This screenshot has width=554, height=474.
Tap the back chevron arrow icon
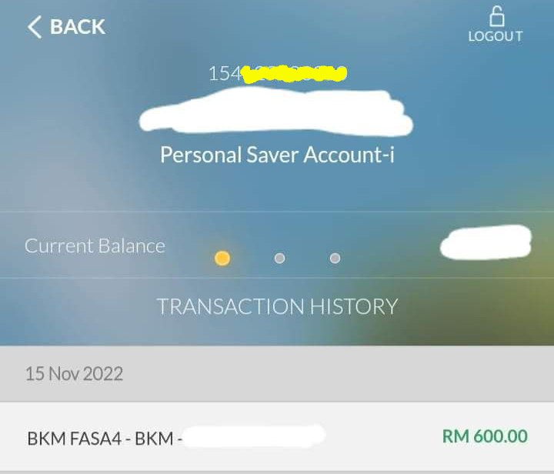point(35,27)
